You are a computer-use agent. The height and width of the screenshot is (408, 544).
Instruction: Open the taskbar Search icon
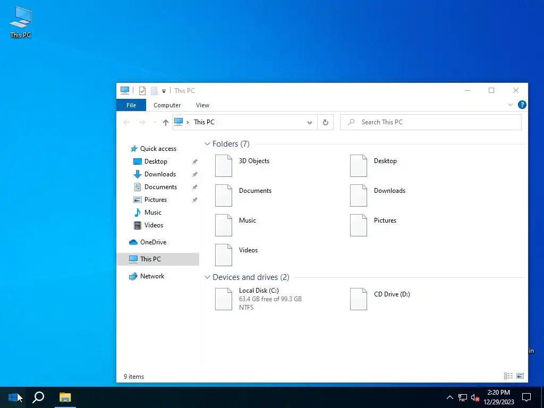[38, 397]
